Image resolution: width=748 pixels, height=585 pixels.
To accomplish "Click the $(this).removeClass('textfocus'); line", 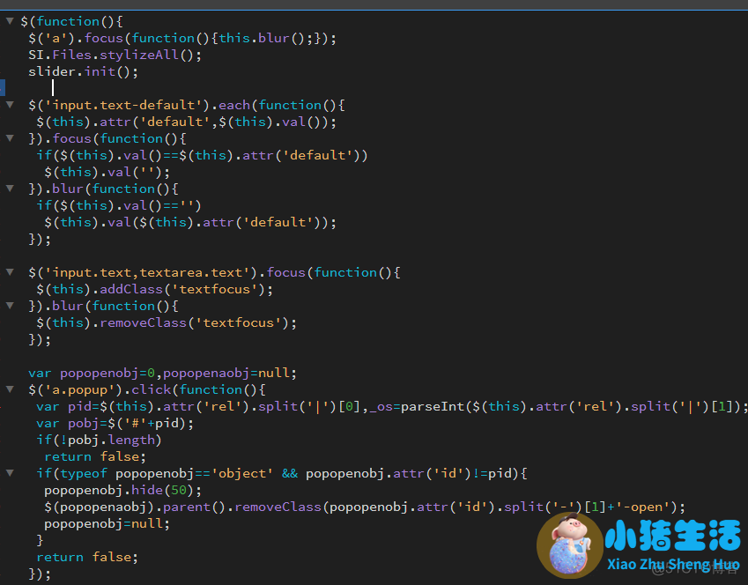I will (x=167, y=322).
